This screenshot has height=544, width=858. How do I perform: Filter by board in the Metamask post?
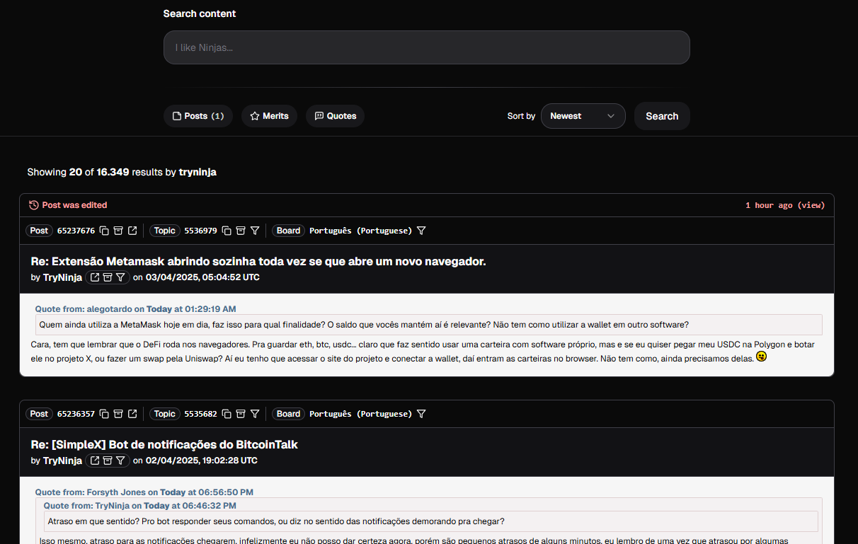click(x=421, y=231)
